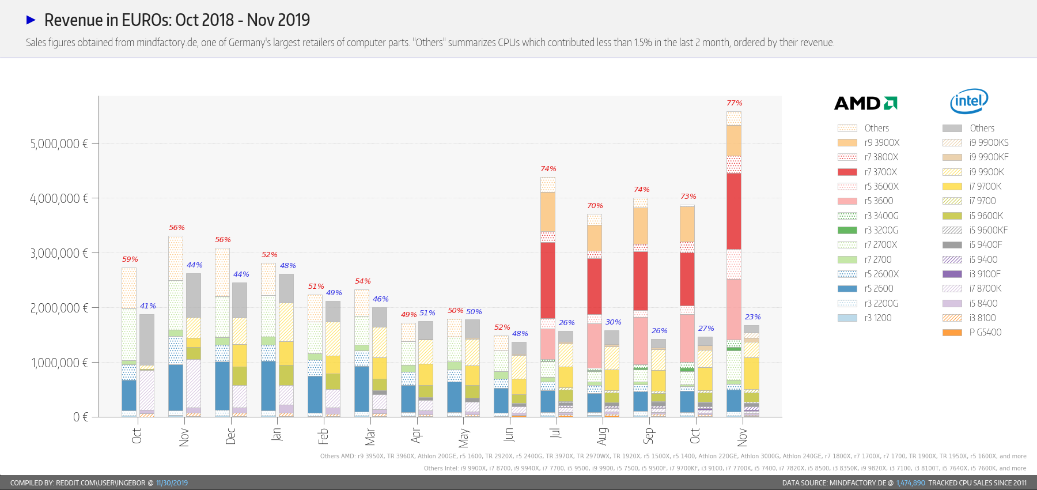Click the red r7 3700X segment in Jul bar
Viewport: 1037px width, 490px height.
click(548, 280)
